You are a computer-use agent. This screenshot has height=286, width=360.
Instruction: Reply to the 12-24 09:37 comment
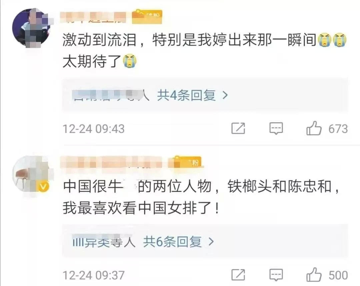coord(276,275)
